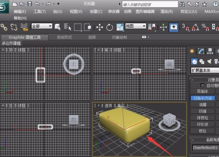The height and width of the screenshot is (157, 219).
Task: Switch to Hierarchy panel icon
Action: pos(210,51)
